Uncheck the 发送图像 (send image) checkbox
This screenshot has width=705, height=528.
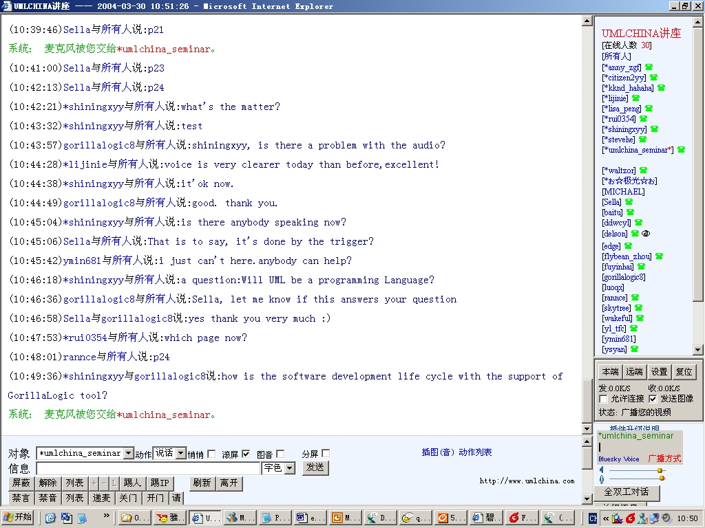(653, 399)
